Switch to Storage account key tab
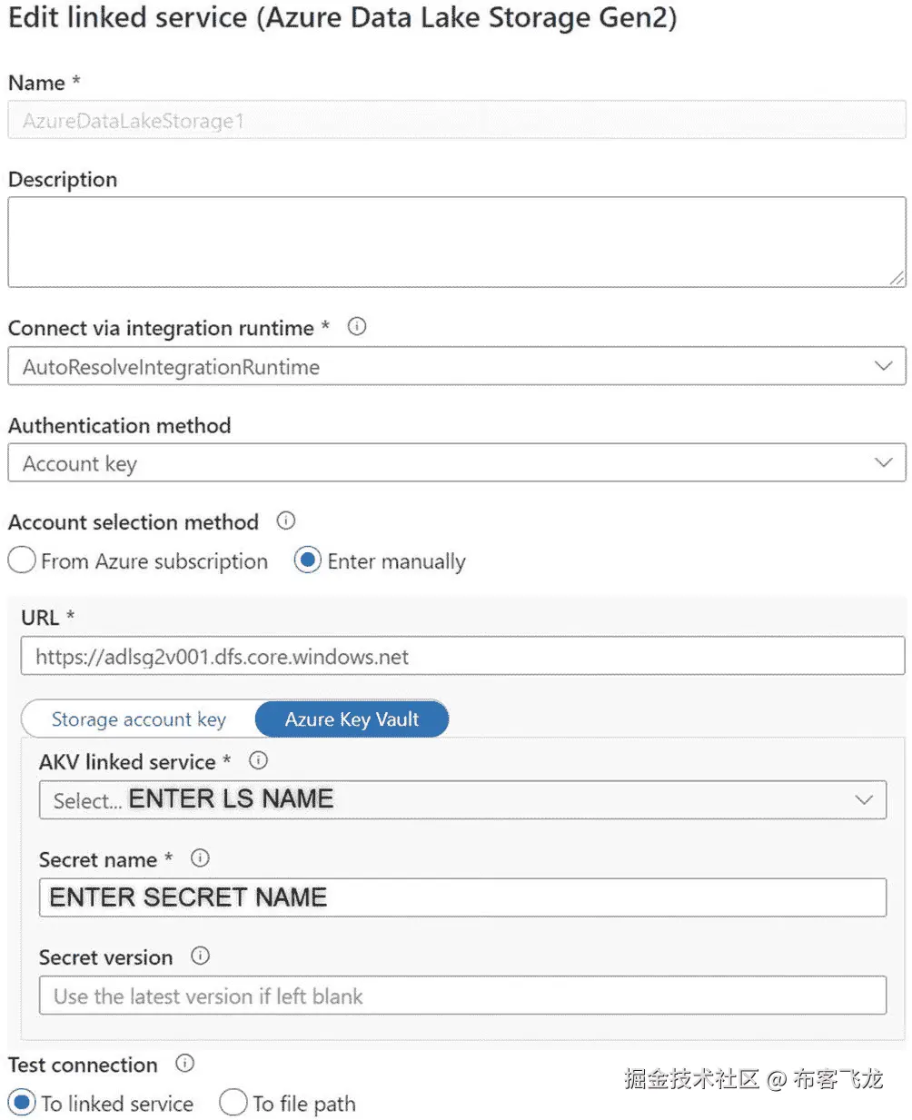The image size is (912, 1120). click(x=138, y=719)
